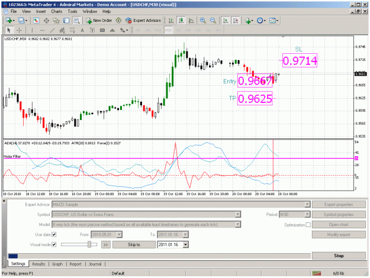
Task: Switch to the Results tab
Action: click(x=38, y=264)
